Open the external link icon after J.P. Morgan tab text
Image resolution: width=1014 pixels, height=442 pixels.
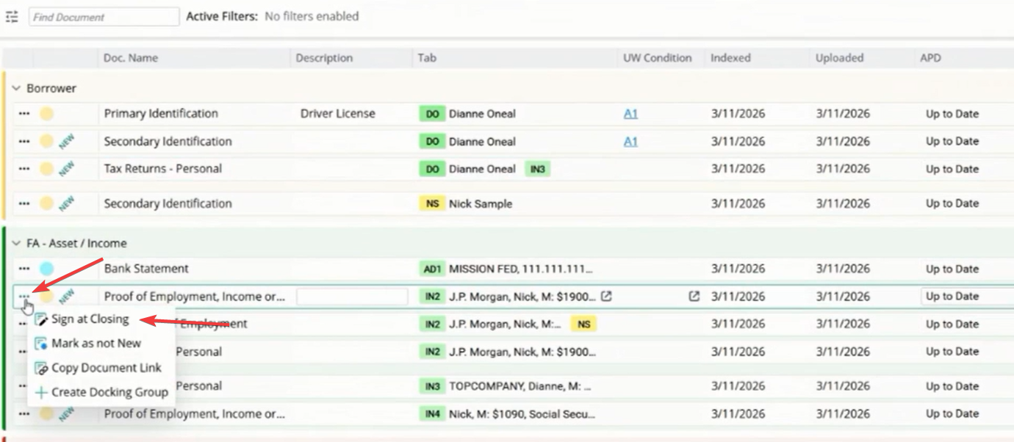(x=606, y=297)
